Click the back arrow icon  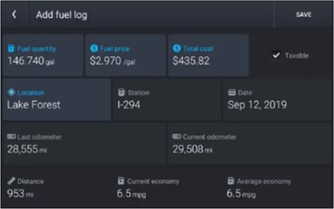click(x=14, y=15)
